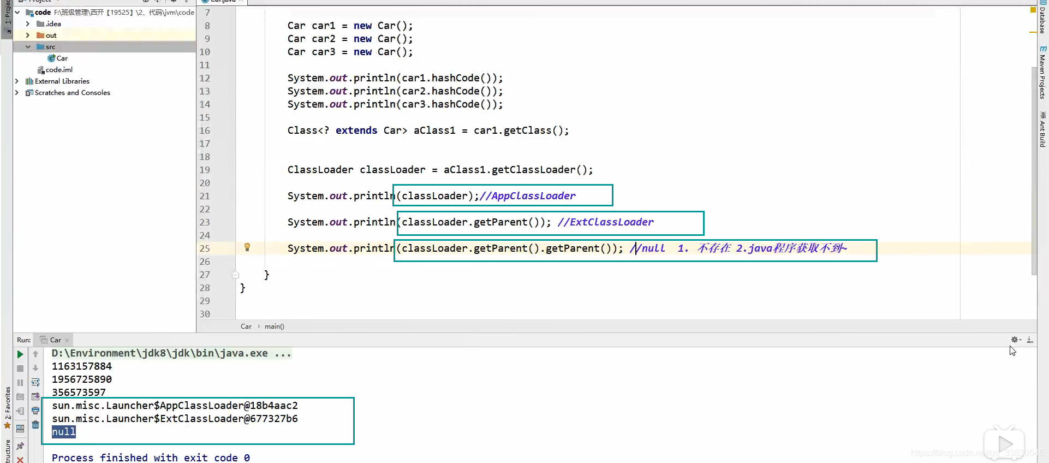Open the Favorites tool window tab
This screenshot has height=463, width=1049.
tap(7, 407)
